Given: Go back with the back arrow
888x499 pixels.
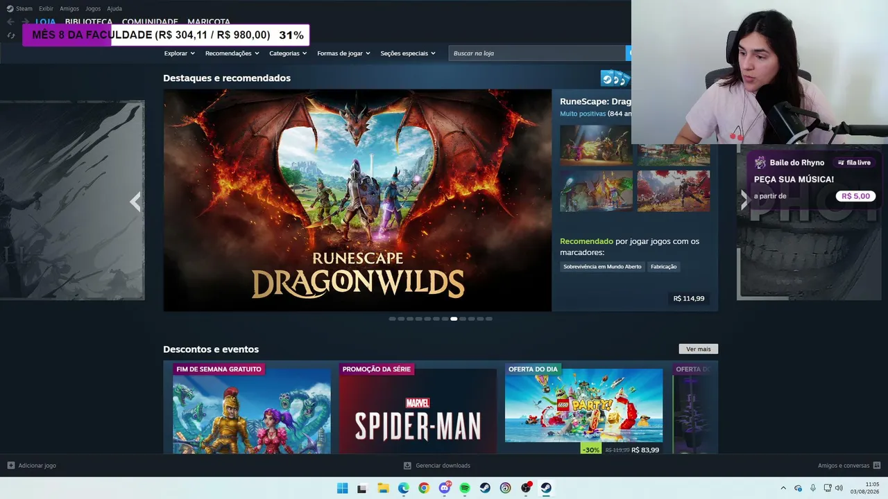Looking at the screenshot, I should point(10,21).
